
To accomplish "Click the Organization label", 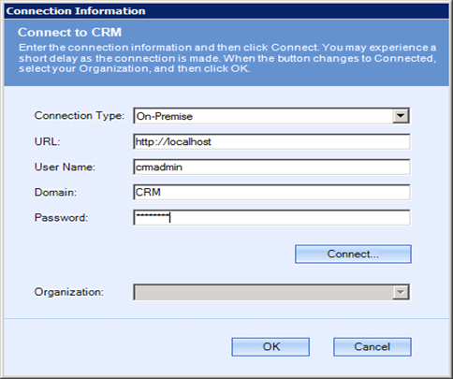I will pos(68,292).
